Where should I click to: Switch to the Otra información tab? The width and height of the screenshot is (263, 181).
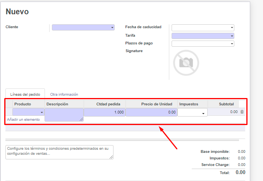[64, 94]
